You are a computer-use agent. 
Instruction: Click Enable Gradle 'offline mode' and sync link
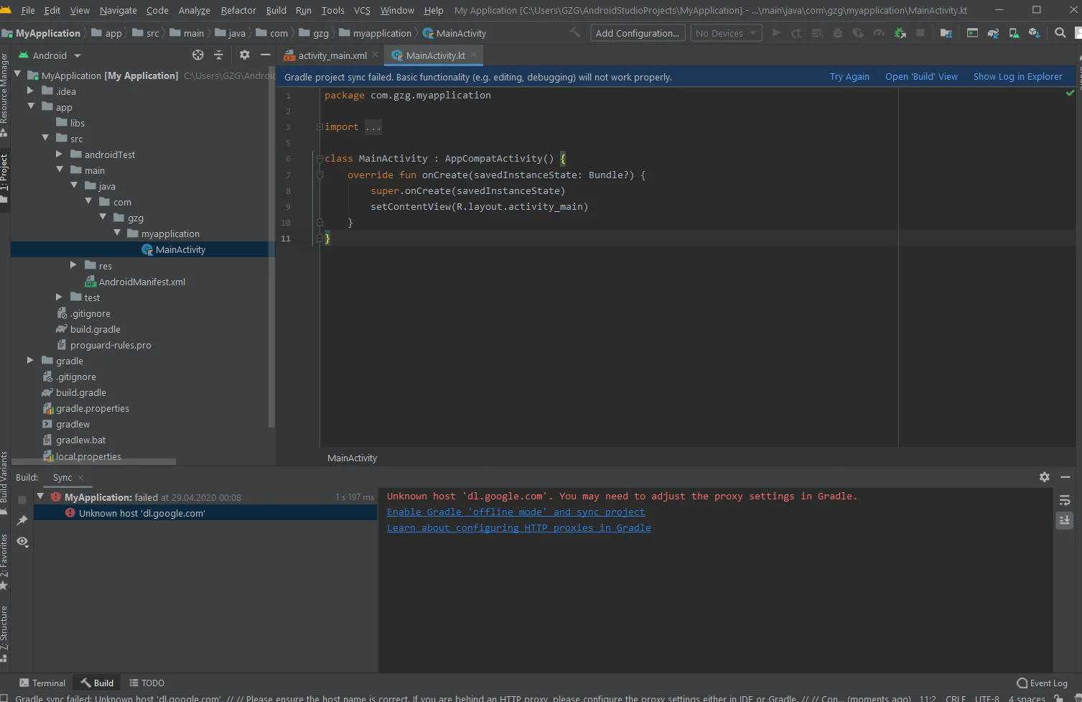[516, 512]
